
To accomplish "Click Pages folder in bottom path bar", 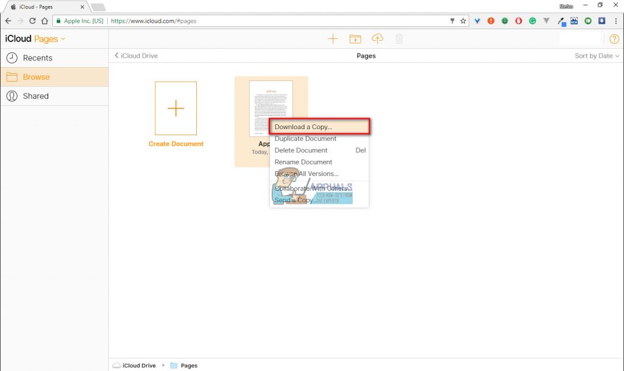I will (x=184, y=366).
